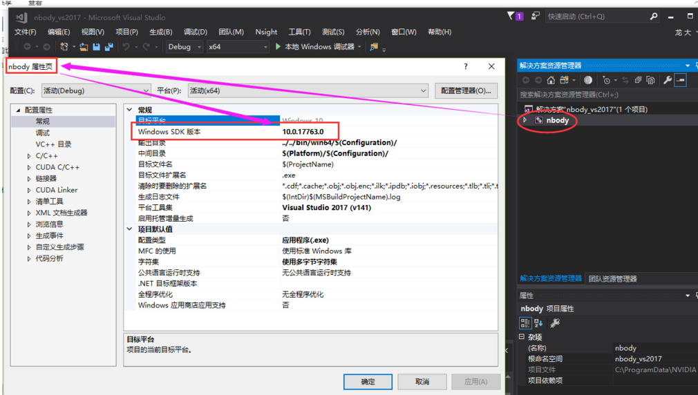The height and width of the screenshot is (395, 698).
Task: Click the Pending Changes Filter clock icon
Action: (606, 80)
